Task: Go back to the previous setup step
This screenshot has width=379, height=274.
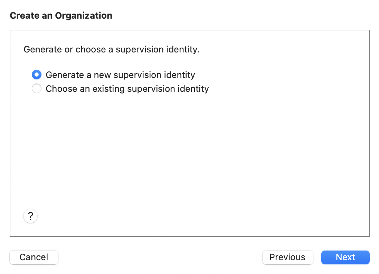Action: pyautogui.click(x=287, y=257)
